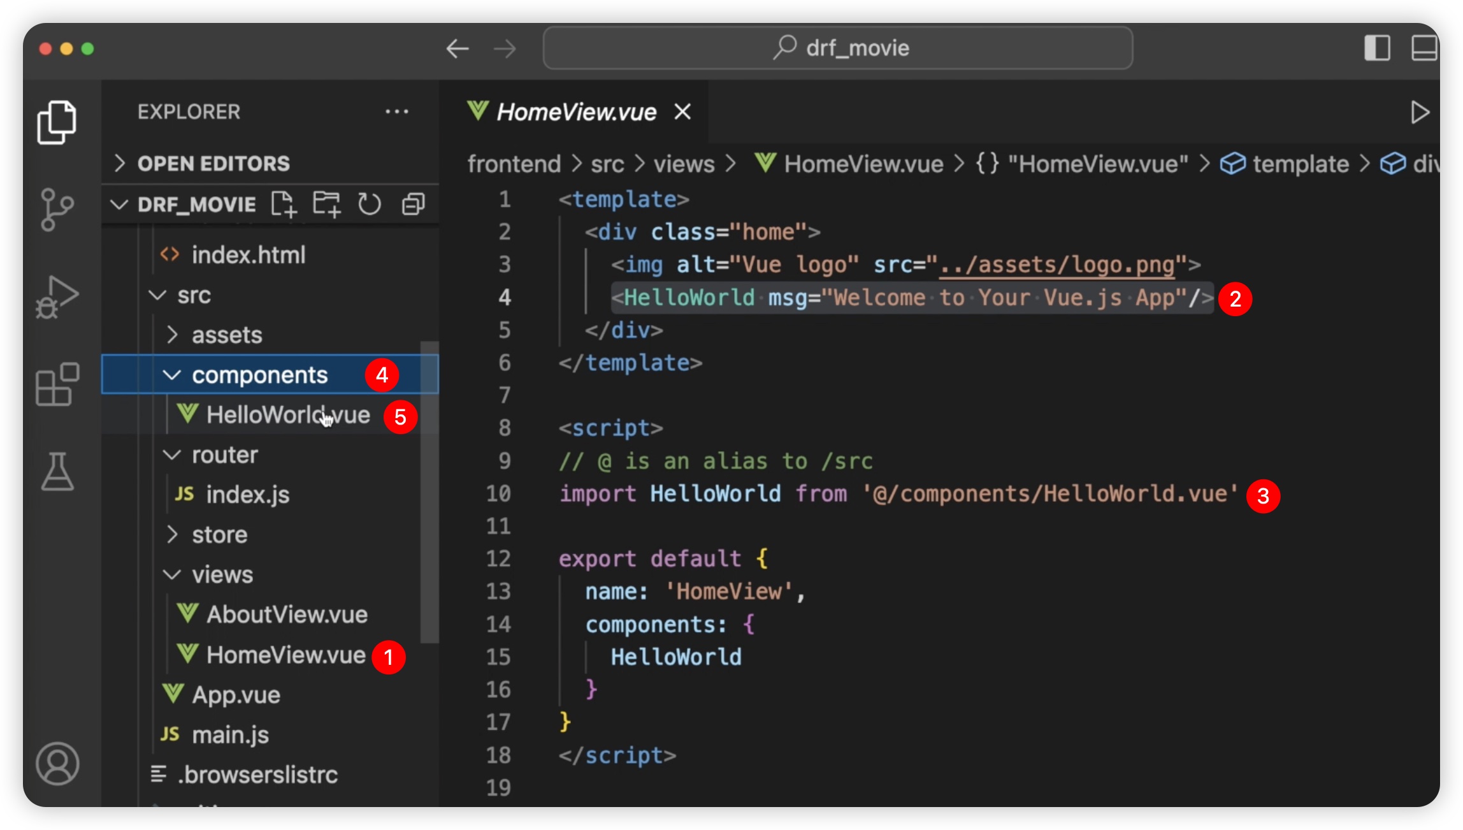Click the views breadcrumb
This screenshot has width=1463, height=830.
pyautogui.click(x=684, y=164)
